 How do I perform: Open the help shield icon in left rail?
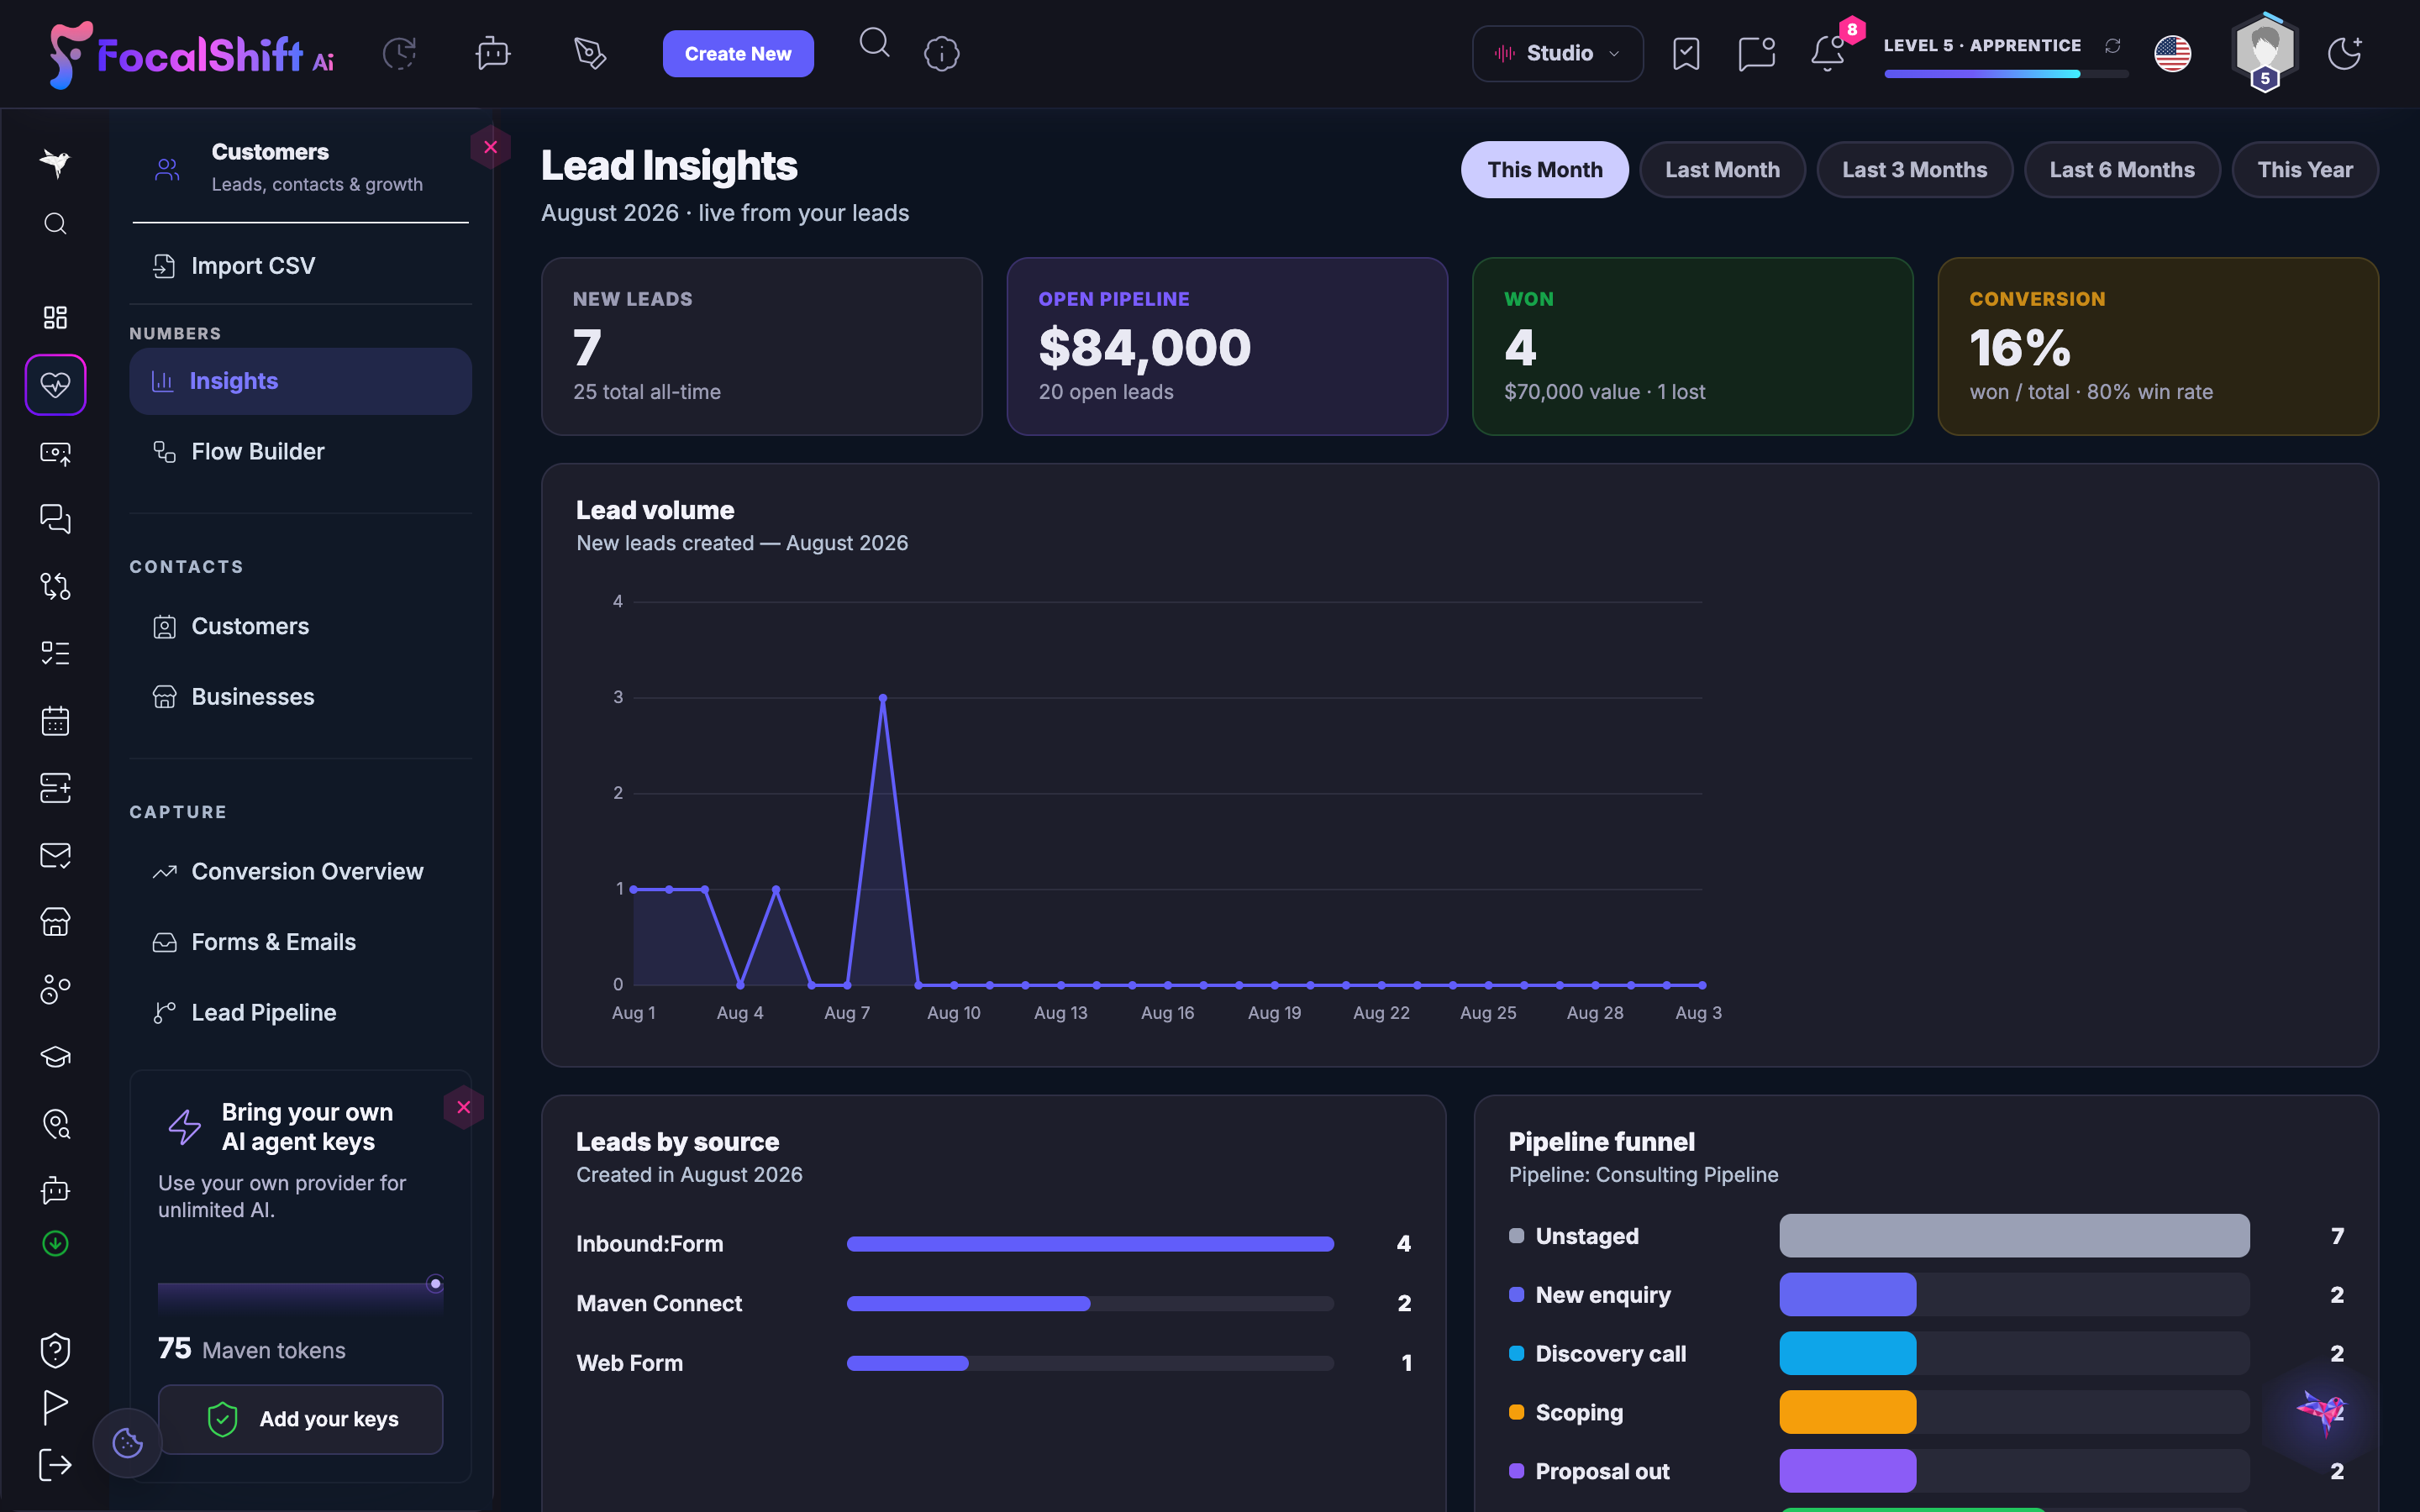click(x=56, y=1350)
